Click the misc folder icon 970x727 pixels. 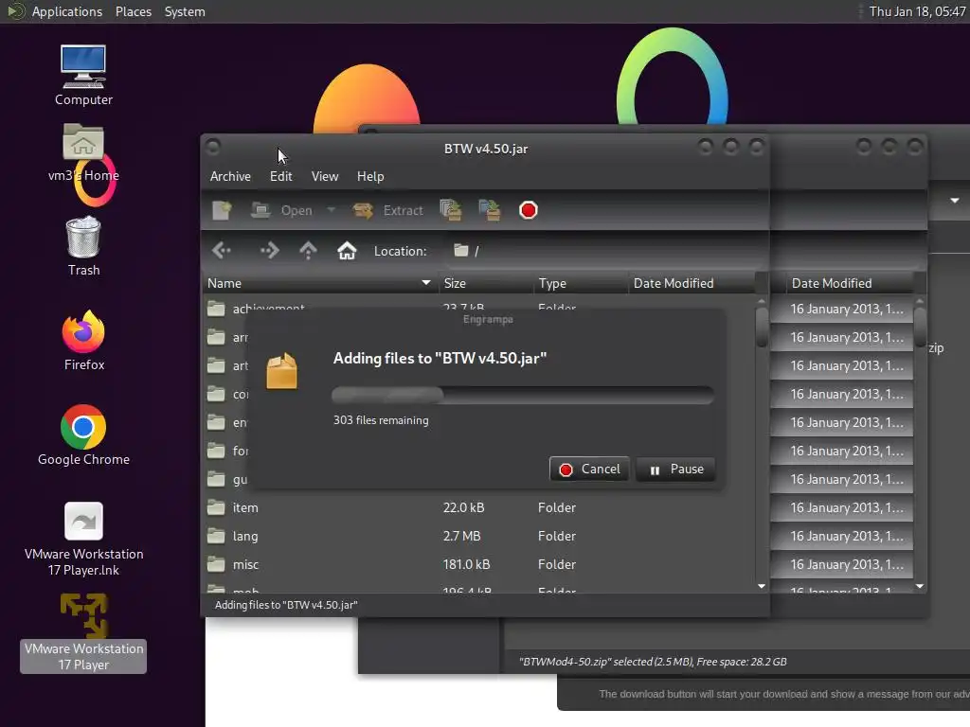coord(216,564)
